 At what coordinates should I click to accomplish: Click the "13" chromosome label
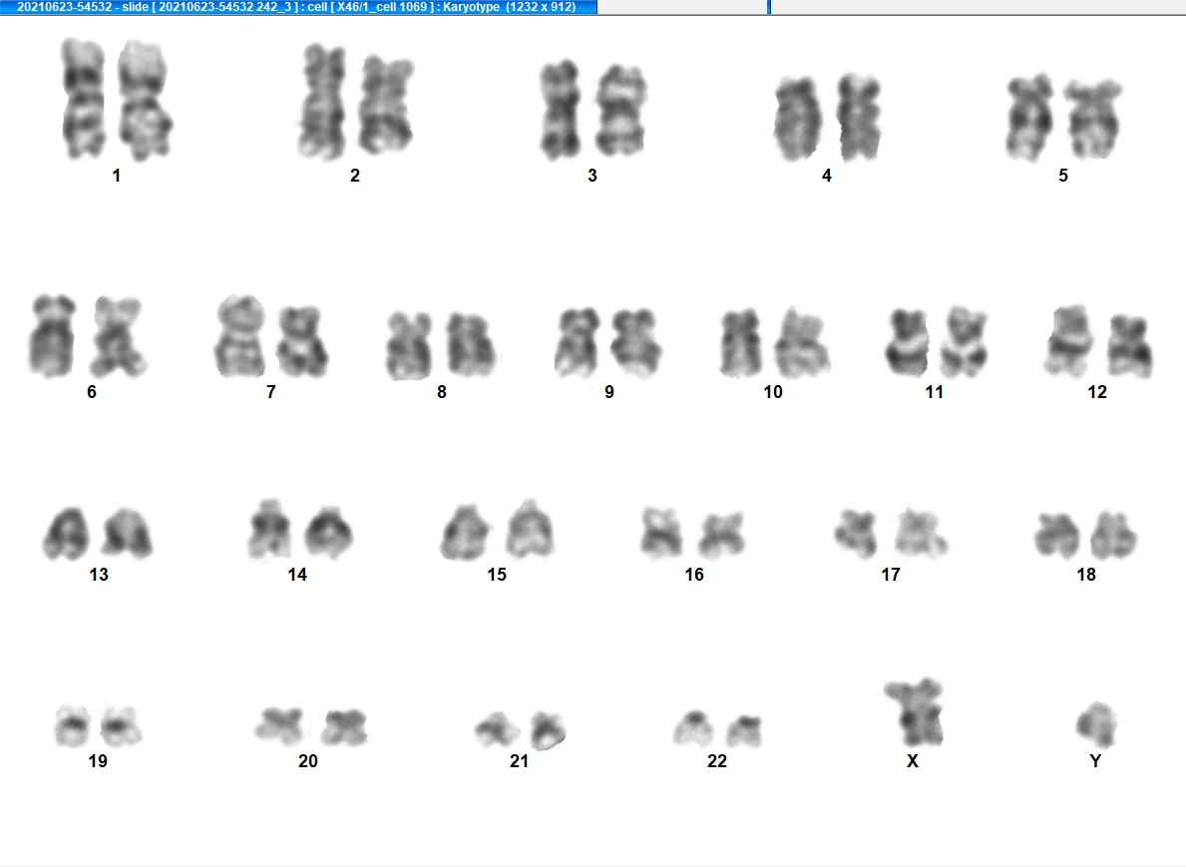tap(99, 575)
